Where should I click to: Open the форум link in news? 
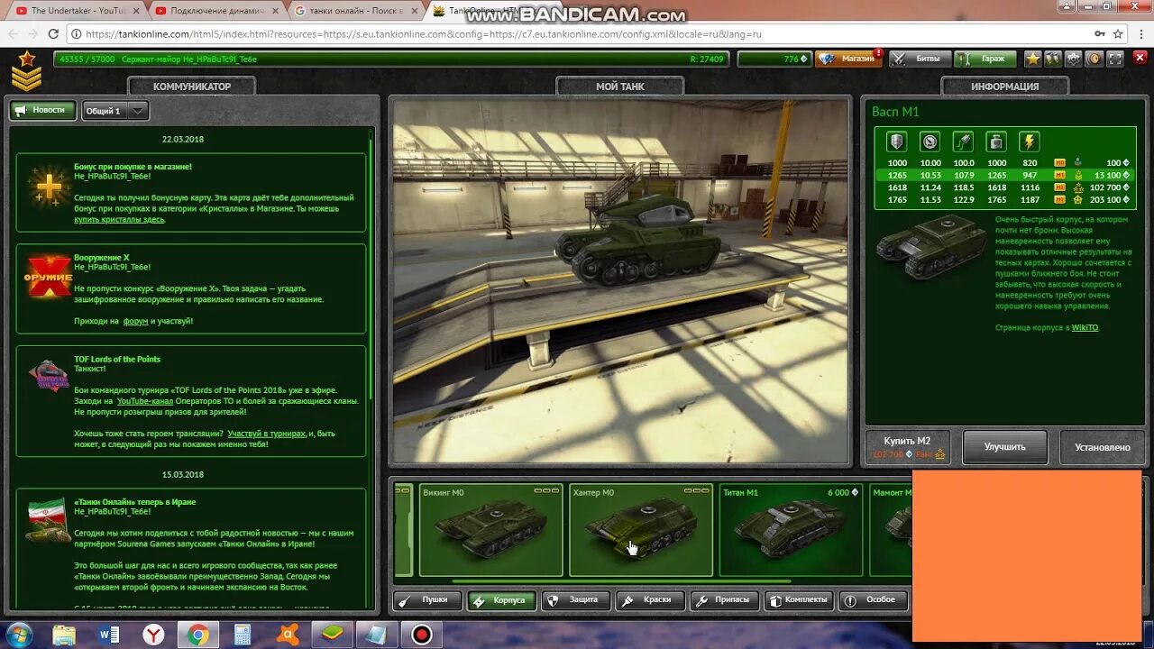(135, 321)
